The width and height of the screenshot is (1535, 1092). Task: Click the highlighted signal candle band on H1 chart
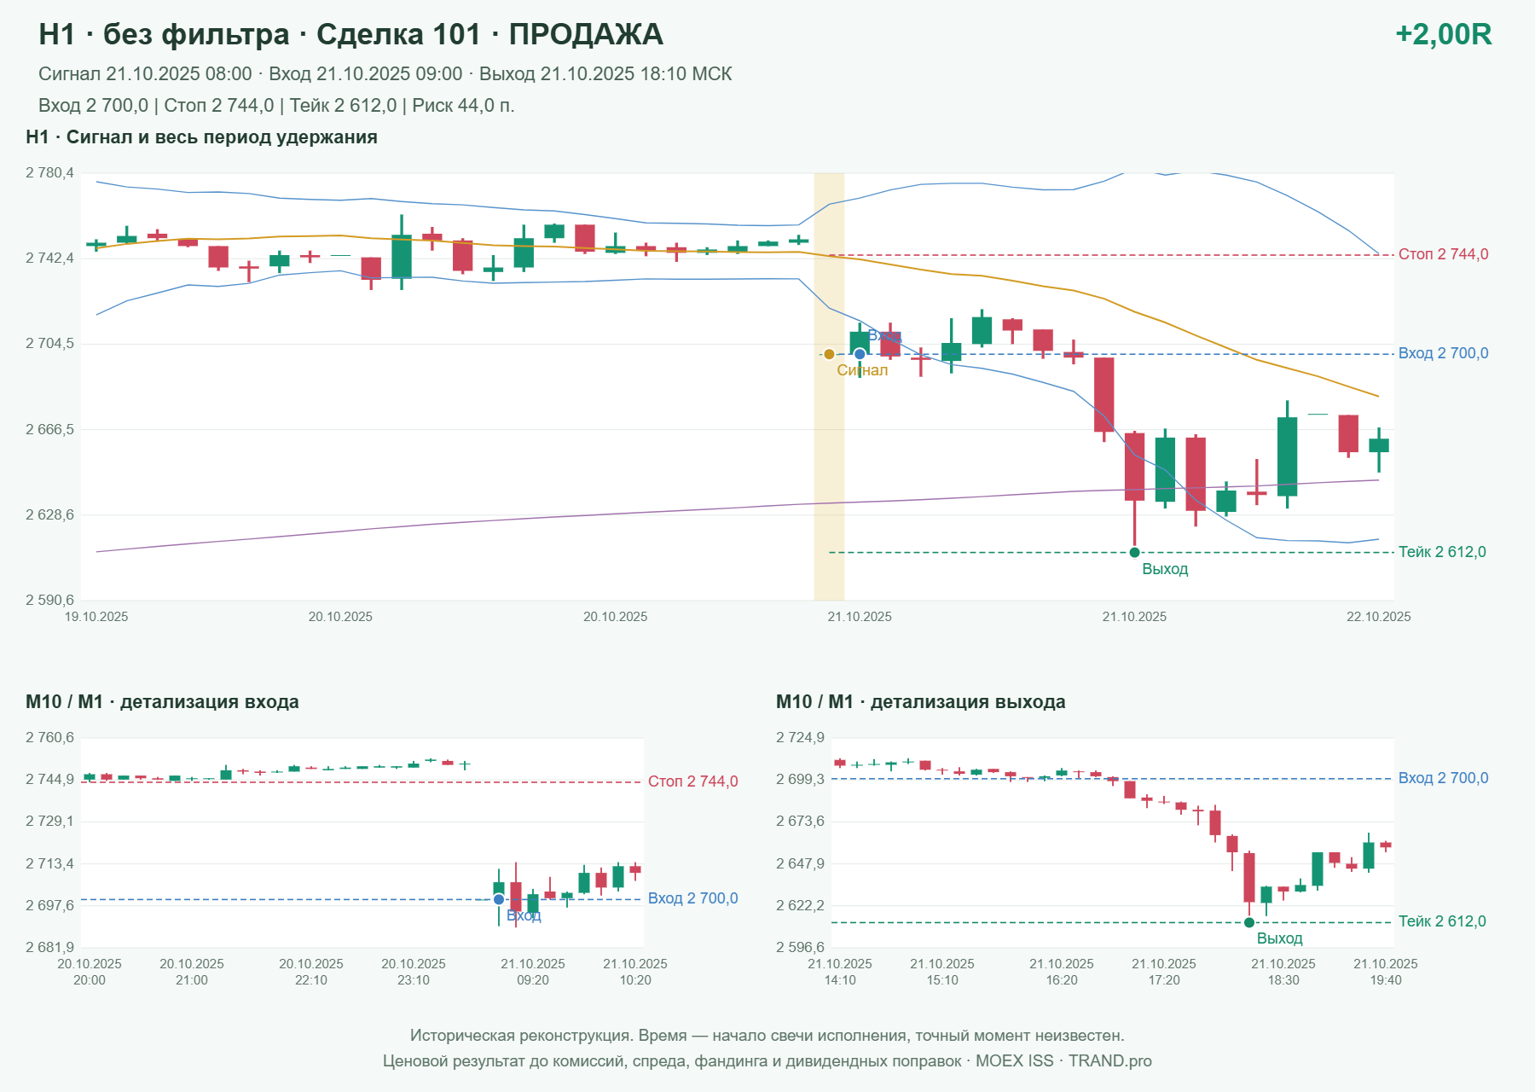point(829,386)
